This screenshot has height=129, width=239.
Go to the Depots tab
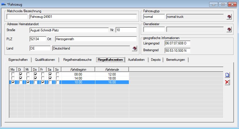[x=156, y=60]
